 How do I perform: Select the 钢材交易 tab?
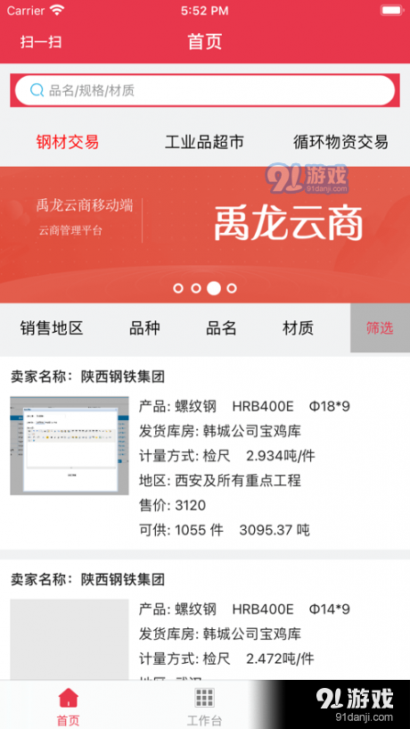pos(68,142)
